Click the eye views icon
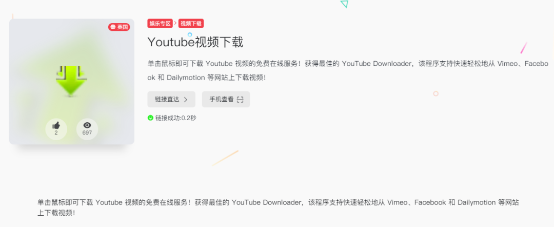The width and height of the screenshot is (554, 227). point(87,125)
